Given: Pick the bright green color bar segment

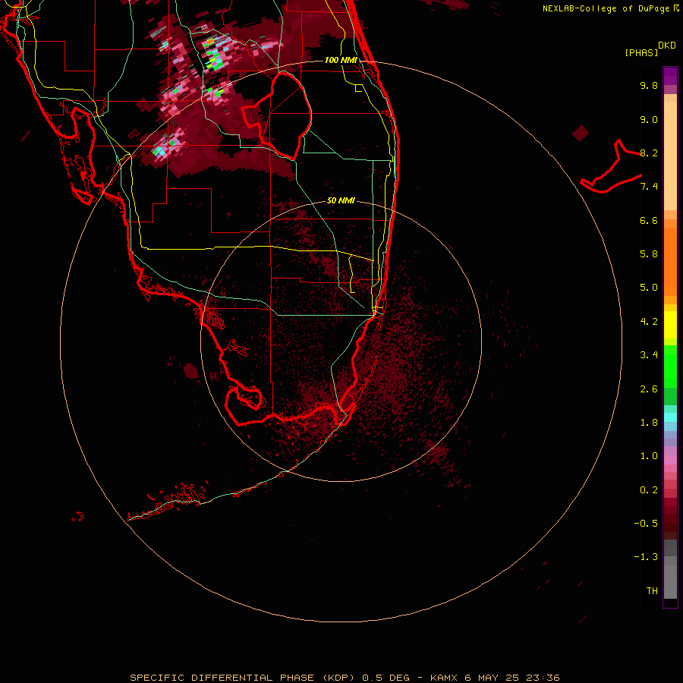Looking at the screenshot, I should 670,366.
